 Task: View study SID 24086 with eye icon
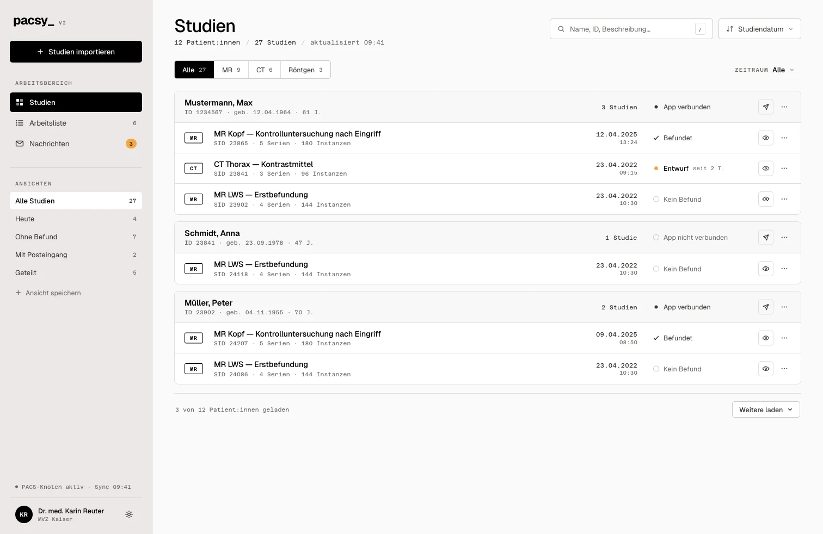766,369
